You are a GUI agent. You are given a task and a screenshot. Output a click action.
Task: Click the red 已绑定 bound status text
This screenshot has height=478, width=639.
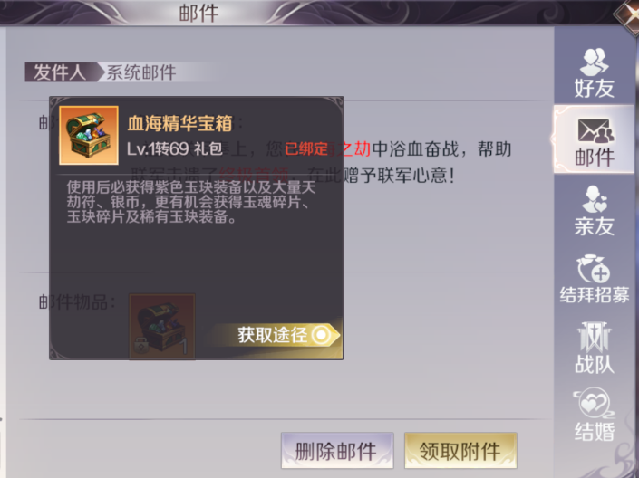tap(306, 149)
